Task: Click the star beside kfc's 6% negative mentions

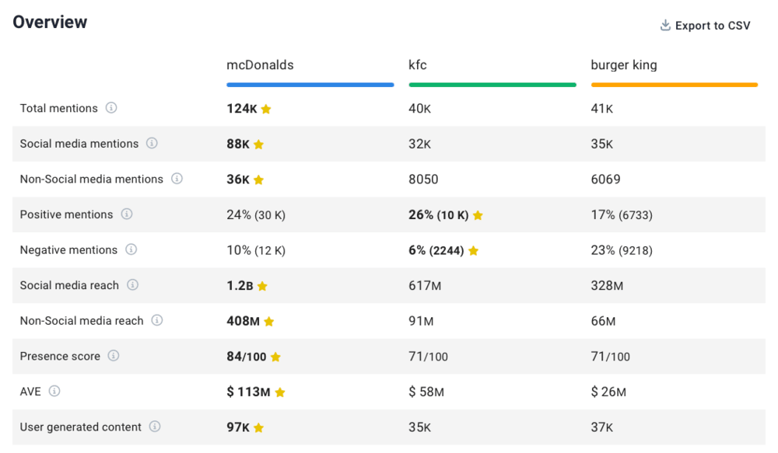Action: 473,250
